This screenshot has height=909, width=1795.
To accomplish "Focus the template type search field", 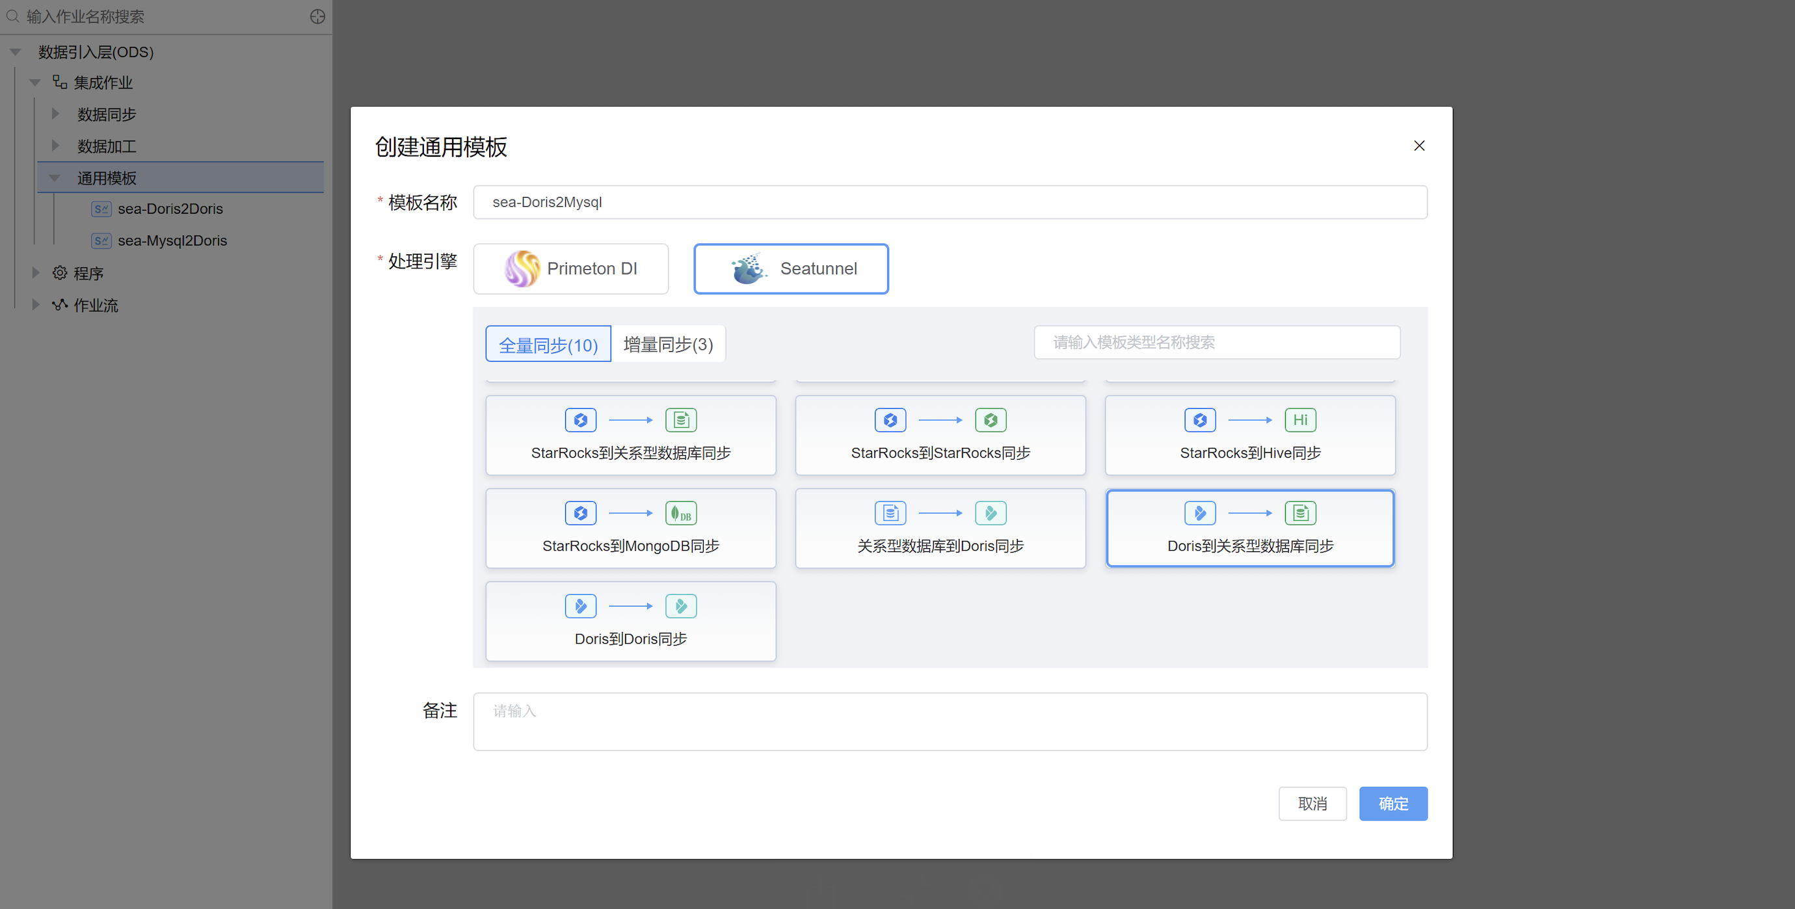I will (x=1217, y=343).
